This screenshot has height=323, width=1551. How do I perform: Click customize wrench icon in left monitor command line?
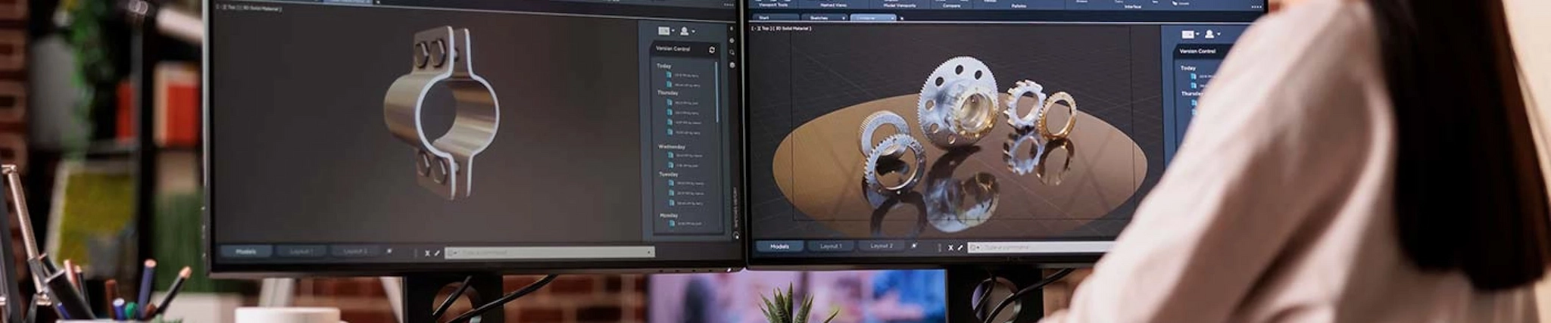[437, 253]
